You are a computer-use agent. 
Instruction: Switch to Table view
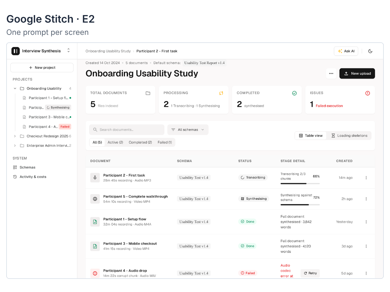(311, 136)
